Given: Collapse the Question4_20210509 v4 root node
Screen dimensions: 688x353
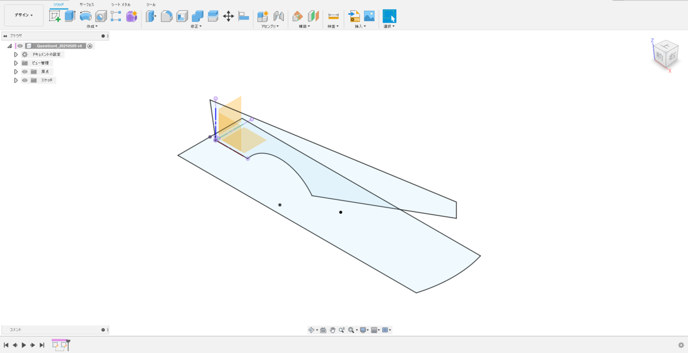Looking at the screenshot, I should 10,46.
